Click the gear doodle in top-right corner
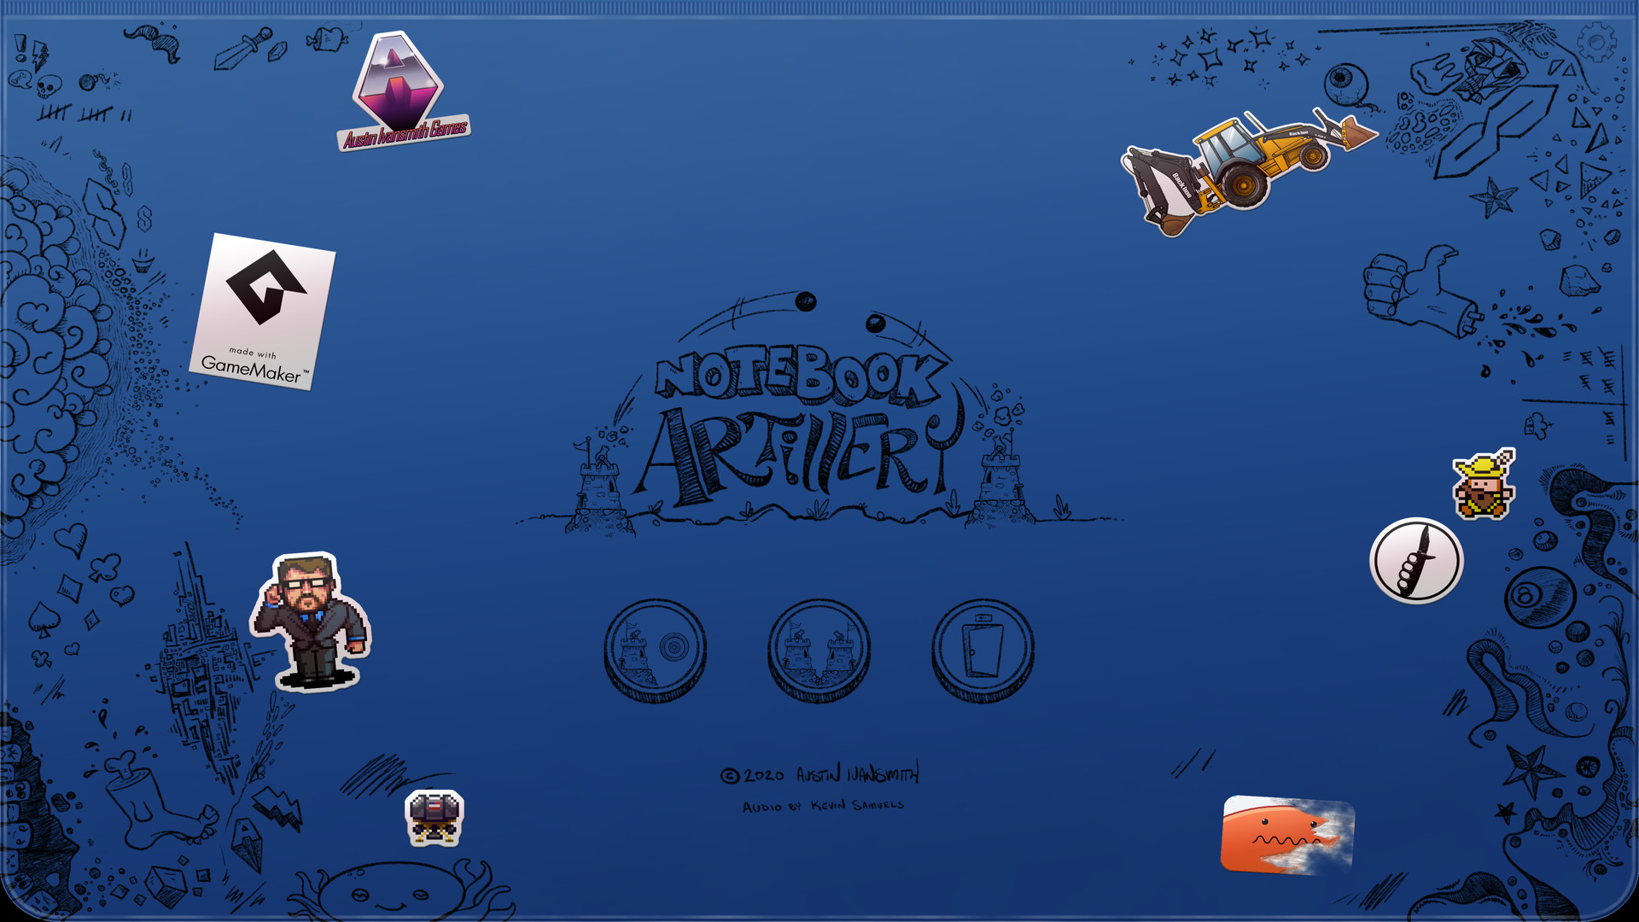The width and height of the screenshot is (1639, 922). [x=1596, y=41]
